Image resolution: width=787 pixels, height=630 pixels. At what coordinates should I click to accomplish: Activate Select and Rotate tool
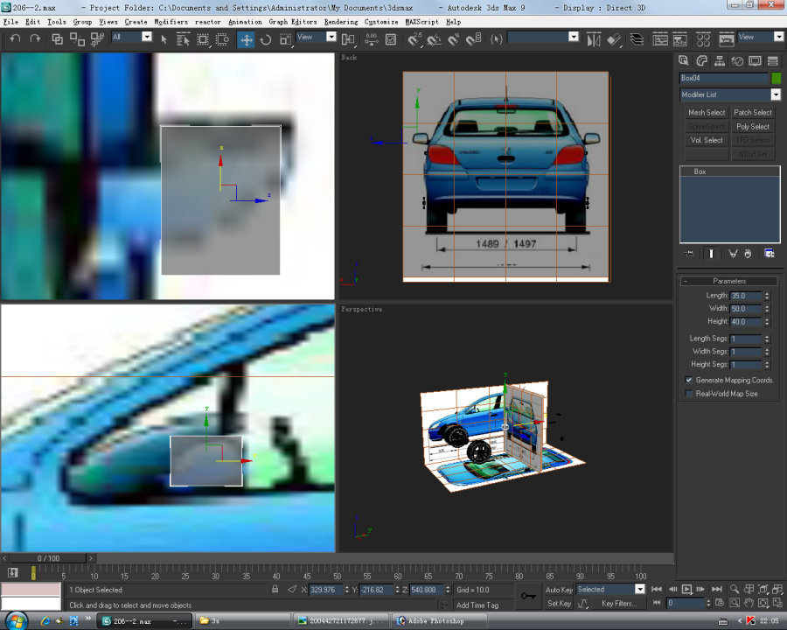pos(266,39)
